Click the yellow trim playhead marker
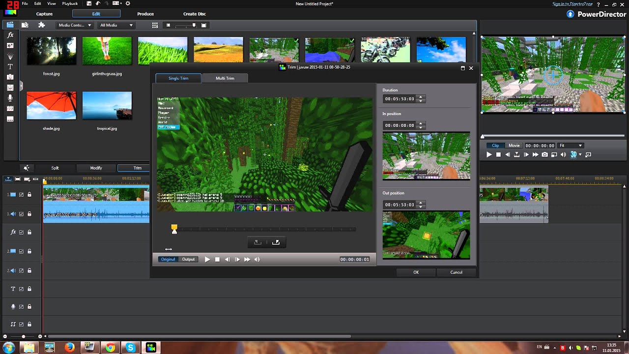 point(174,228)
